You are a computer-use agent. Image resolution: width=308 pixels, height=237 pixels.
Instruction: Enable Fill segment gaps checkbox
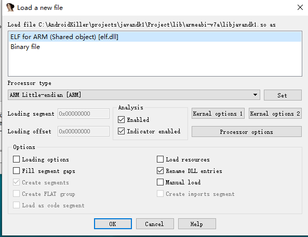pos(16,171)
